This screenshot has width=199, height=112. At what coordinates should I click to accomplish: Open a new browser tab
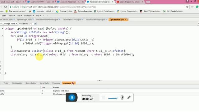click(148, 2)
